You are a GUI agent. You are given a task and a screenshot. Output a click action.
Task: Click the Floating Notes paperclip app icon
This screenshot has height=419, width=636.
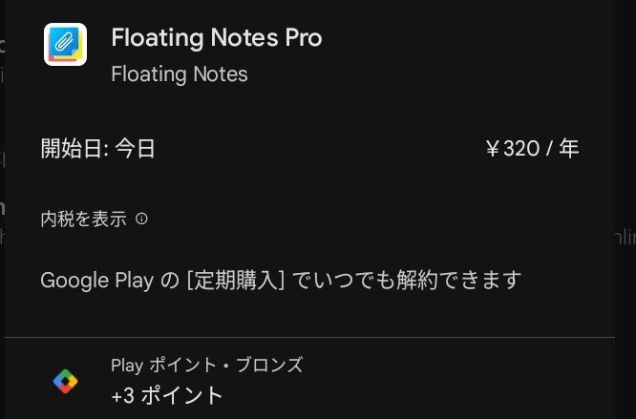(x=65, y=44)
